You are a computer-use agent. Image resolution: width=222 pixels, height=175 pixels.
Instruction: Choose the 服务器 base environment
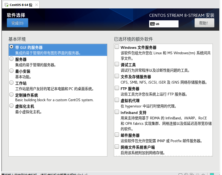pos(11,59)
